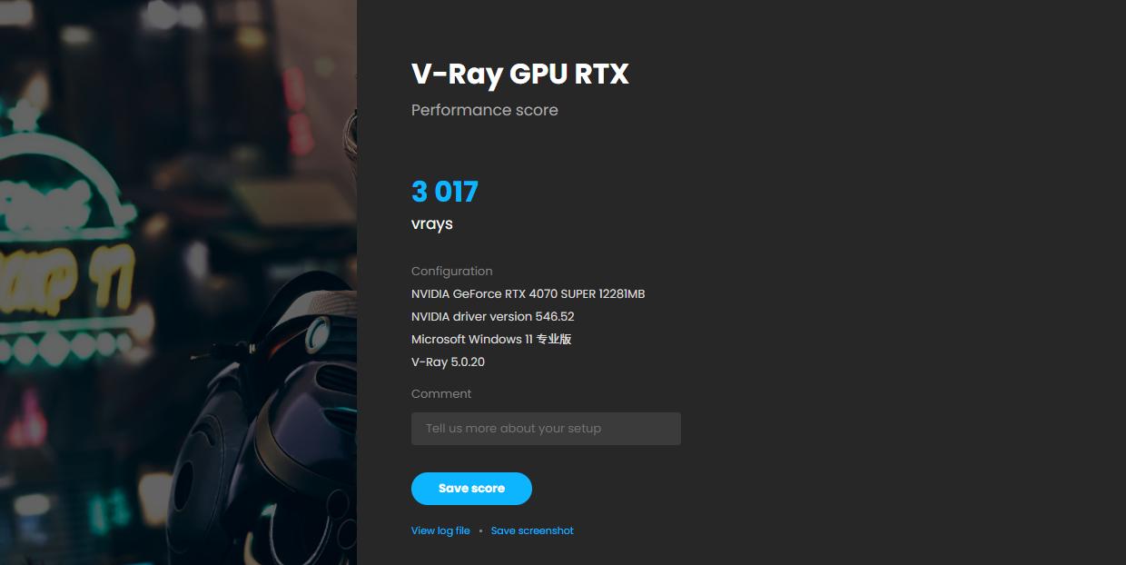Click the Configuration section label
Image resolution: width=1126 pixels, height=565 pixels.
(x=452, y=271)
